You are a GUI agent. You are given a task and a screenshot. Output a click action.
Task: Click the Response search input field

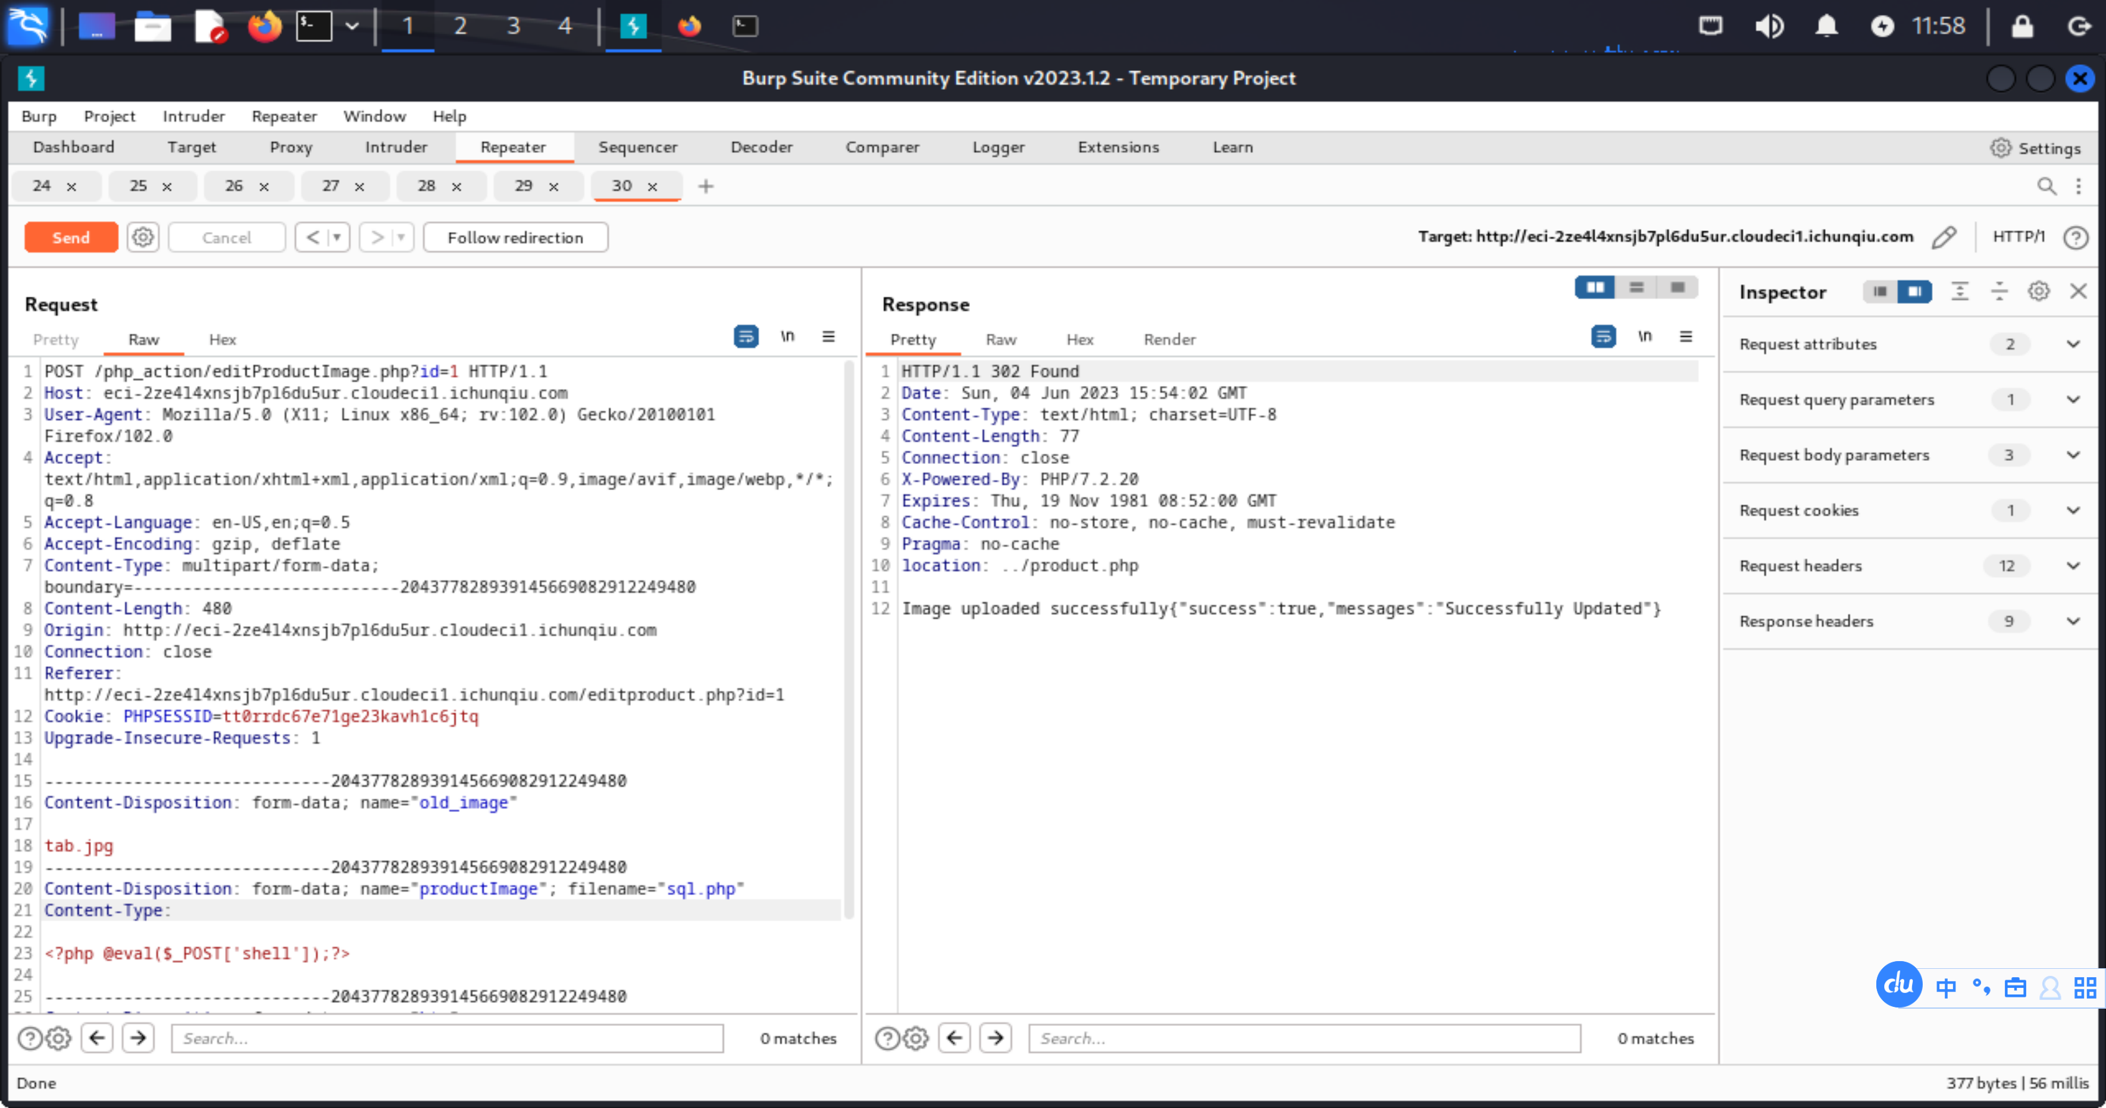(1304, 1038)
